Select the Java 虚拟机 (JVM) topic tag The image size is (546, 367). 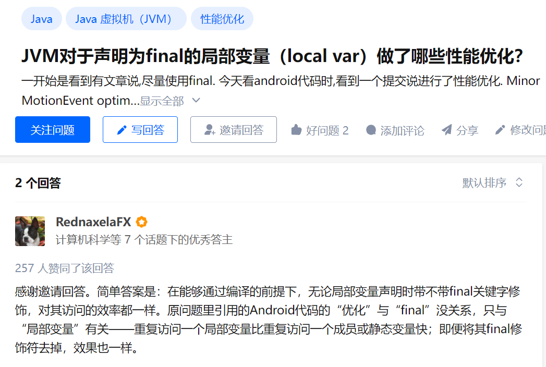click(126, 19)
